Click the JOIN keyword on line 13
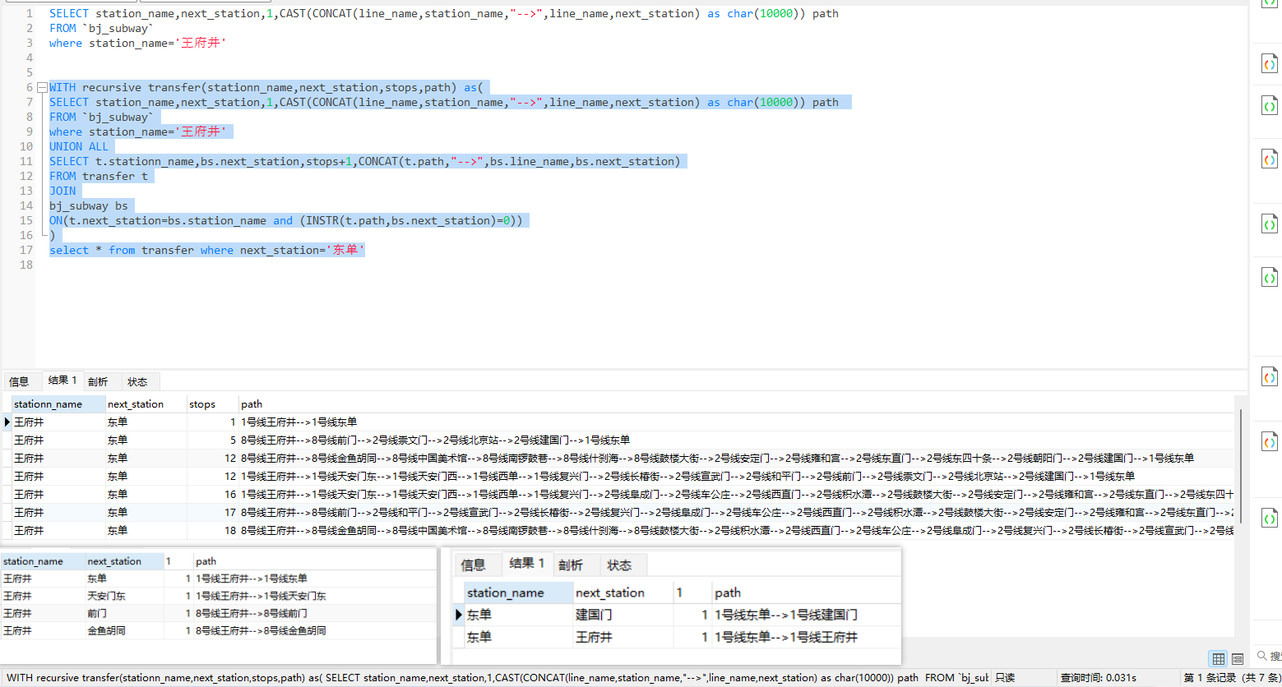Image resolution: width=1282 pixels, height=687 pixels. point(62,191)
